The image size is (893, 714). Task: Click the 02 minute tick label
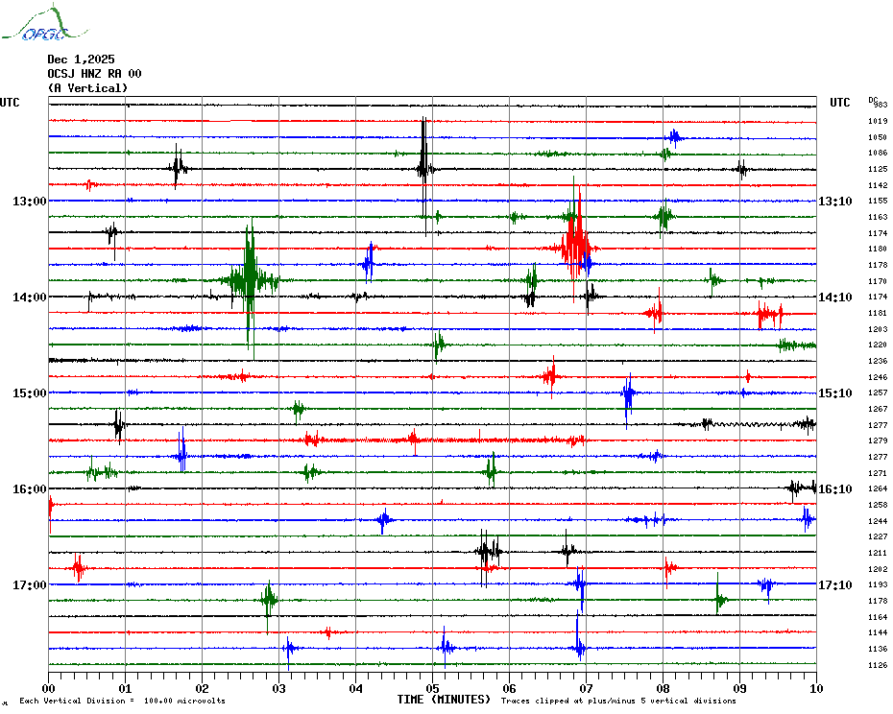202,688
